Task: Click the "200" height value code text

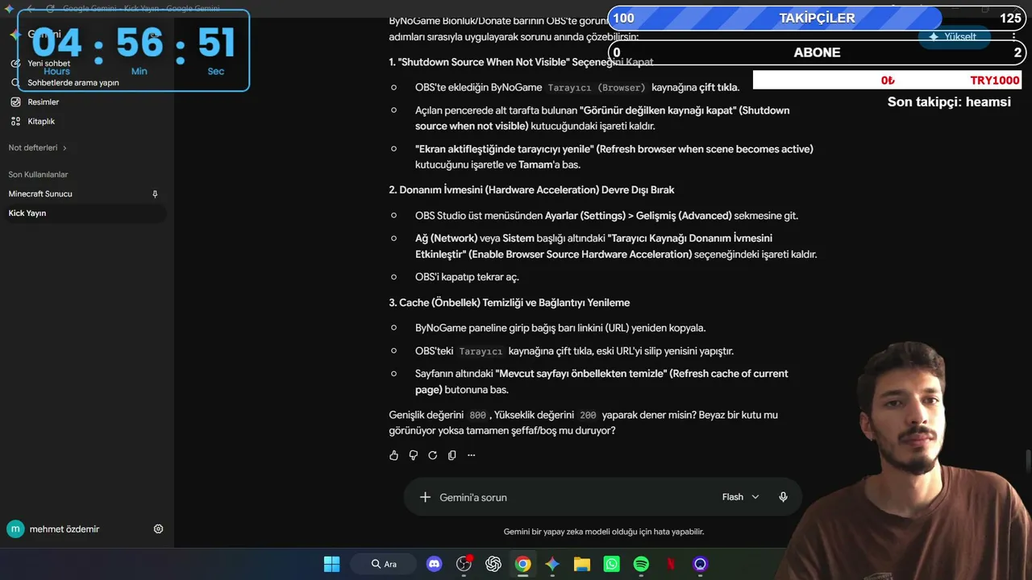Action: 588,416
